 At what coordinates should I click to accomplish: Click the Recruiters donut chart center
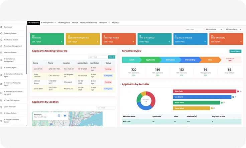[146, 101]
